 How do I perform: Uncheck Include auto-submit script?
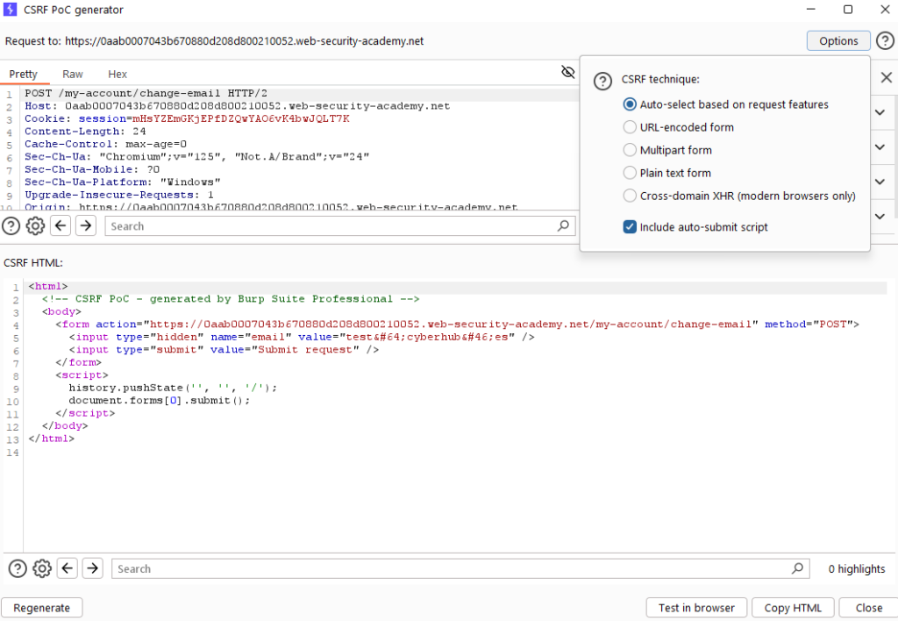695,227
